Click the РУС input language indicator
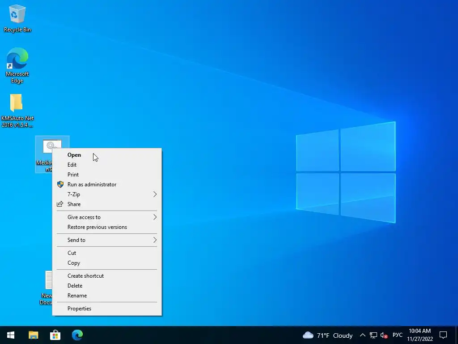This screenshot has width=458, height=344. tap(397, 335)
